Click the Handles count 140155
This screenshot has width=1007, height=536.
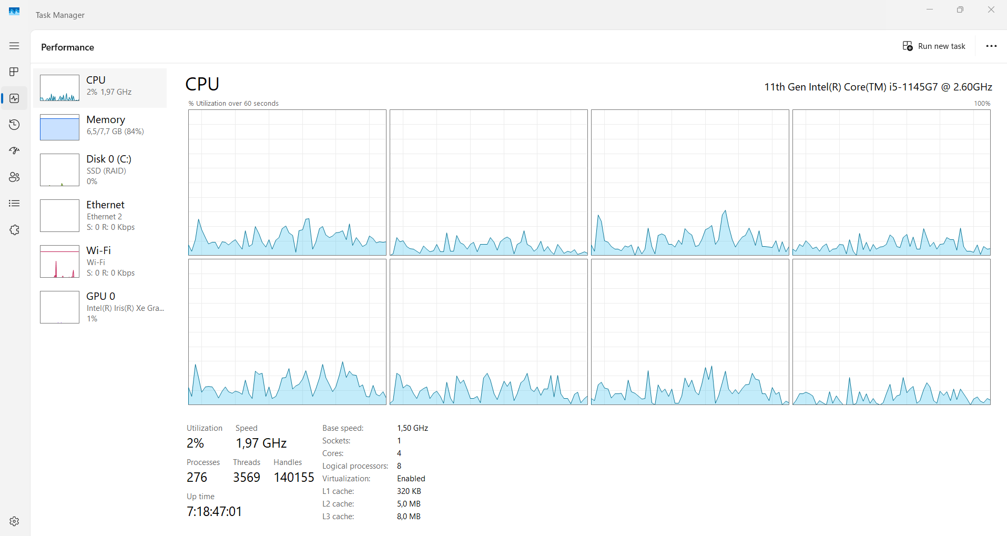click(x=293, y=477)
